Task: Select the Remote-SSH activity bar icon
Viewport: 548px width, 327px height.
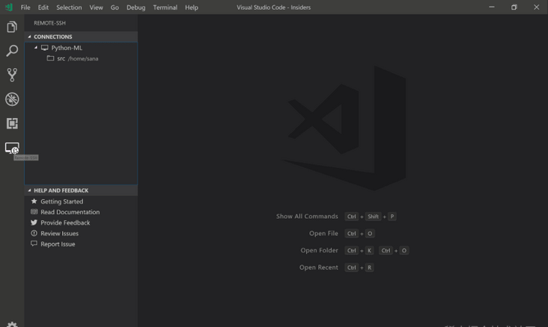Action: pos(12,148)
